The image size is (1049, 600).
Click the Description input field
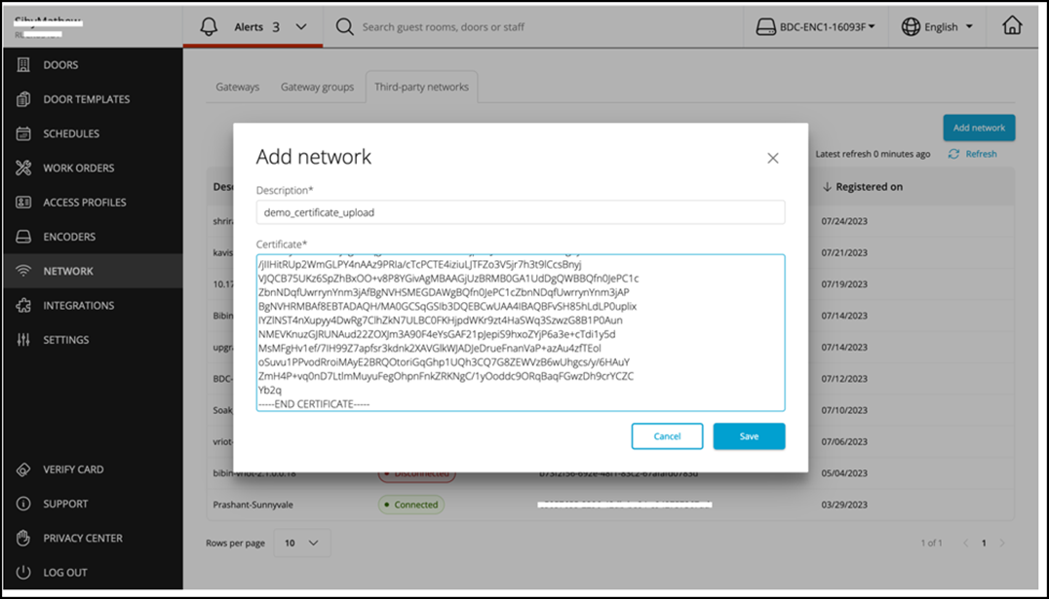[x=521, y=212]
